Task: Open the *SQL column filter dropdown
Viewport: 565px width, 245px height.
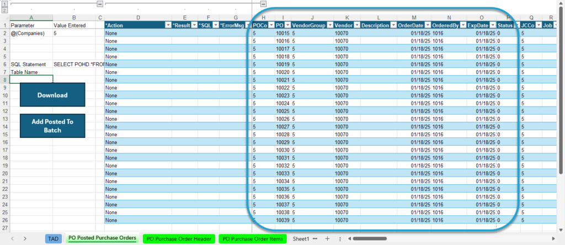Action: tap(216, 25)
